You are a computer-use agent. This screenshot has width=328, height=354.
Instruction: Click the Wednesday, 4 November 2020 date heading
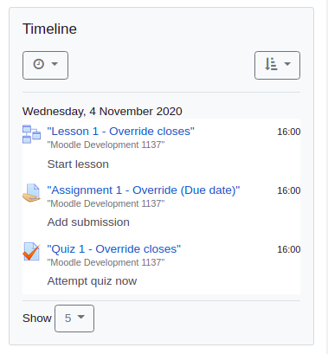pyautogui.click(x=102, y=112)
